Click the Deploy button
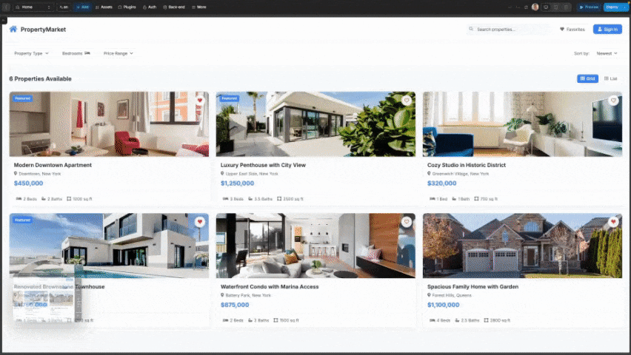This screenshot has height=355, width=631. coord(614,7)
